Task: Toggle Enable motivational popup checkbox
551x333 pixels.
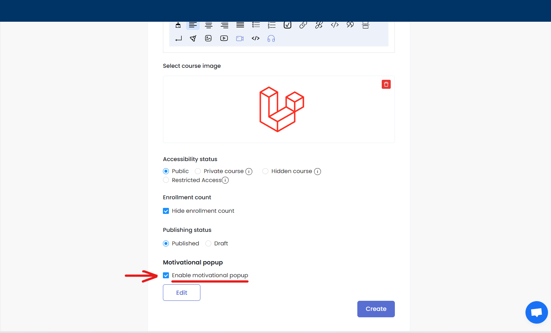Action: click(166, 275)
